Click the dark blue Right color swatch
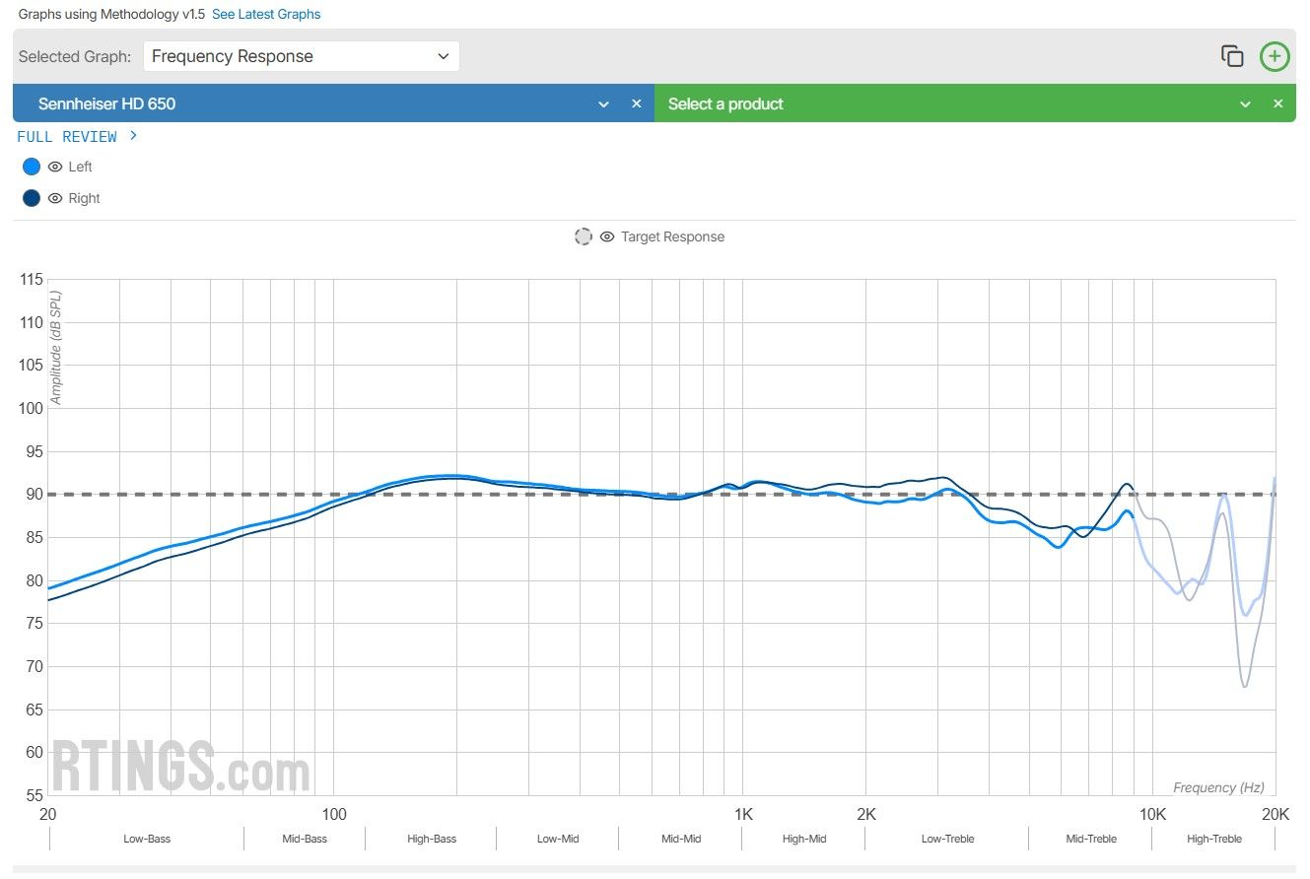1310x879 pixels. [x=32, y=198]
